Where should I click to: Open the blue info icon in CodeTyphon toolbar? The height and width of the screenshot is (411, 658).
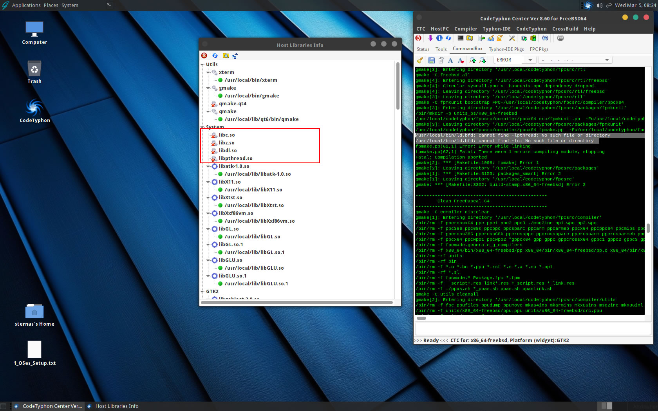pyautogui.click(x=439, y=38)
